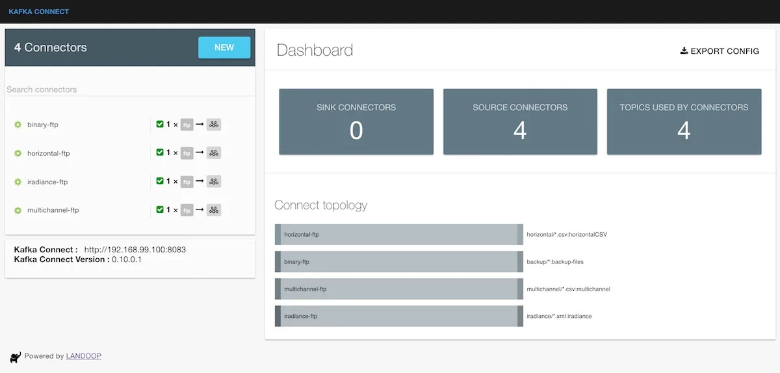Click the iradiance-ftp topology bar
The image size is (780, 373).
click(399, 316)
